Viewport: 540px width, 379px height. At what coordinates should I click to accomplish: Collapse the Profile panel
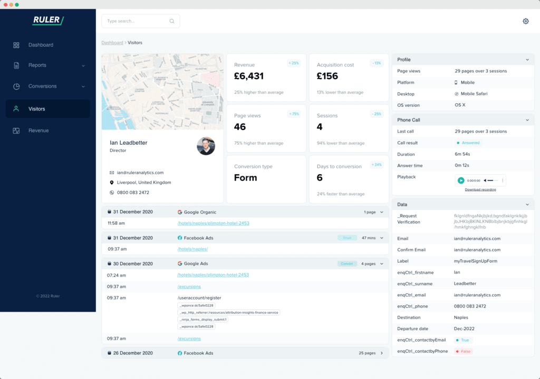point(527,60)
